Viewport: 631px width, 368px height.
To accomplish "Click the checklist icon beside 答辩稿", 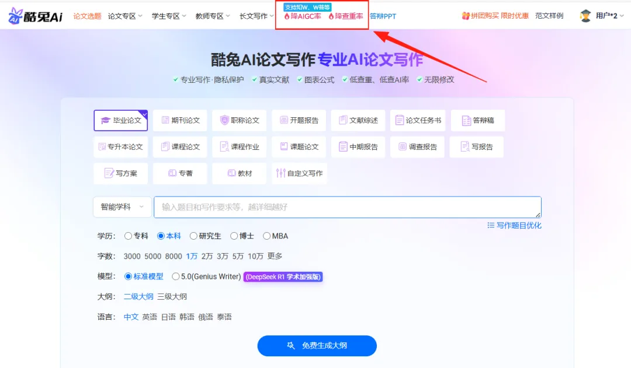I will pyautogui.click(x=466, y=121).
